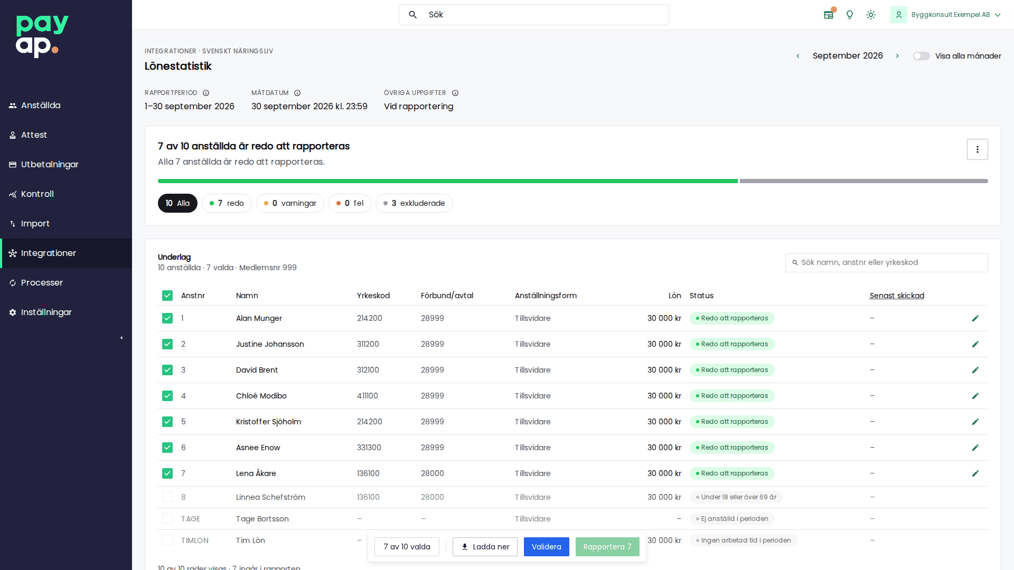
Task: Select the 10 Alla filter chip
Action: pyautogui.click(x=177, y=203)
